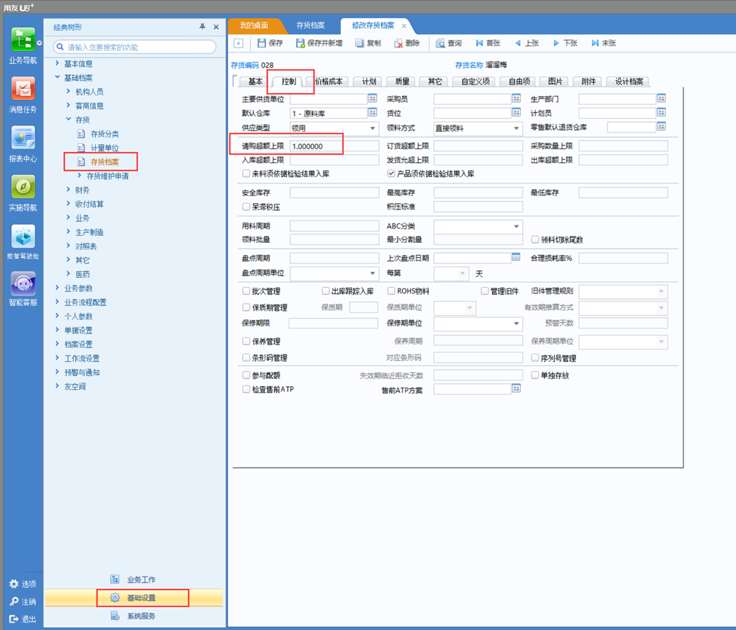Click the 查询 toolbar button
Image resolution: width=736 pixels, height=630 pixels.
click(449, 43)
